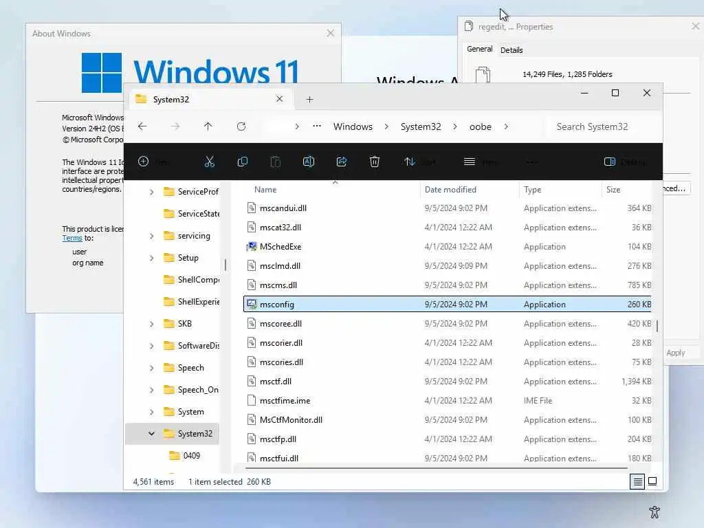Viewport: 704px width, 528px height.
Task: Click the Copy icon in toolbar
Action: pos(243,162)
